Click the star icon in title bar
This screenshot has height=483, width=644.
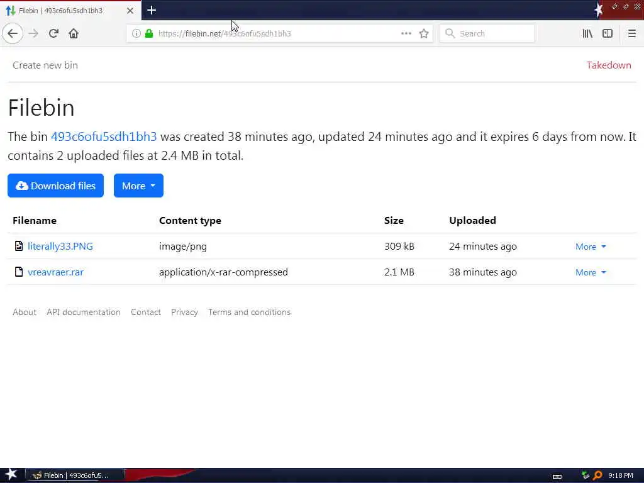[599, 10]
